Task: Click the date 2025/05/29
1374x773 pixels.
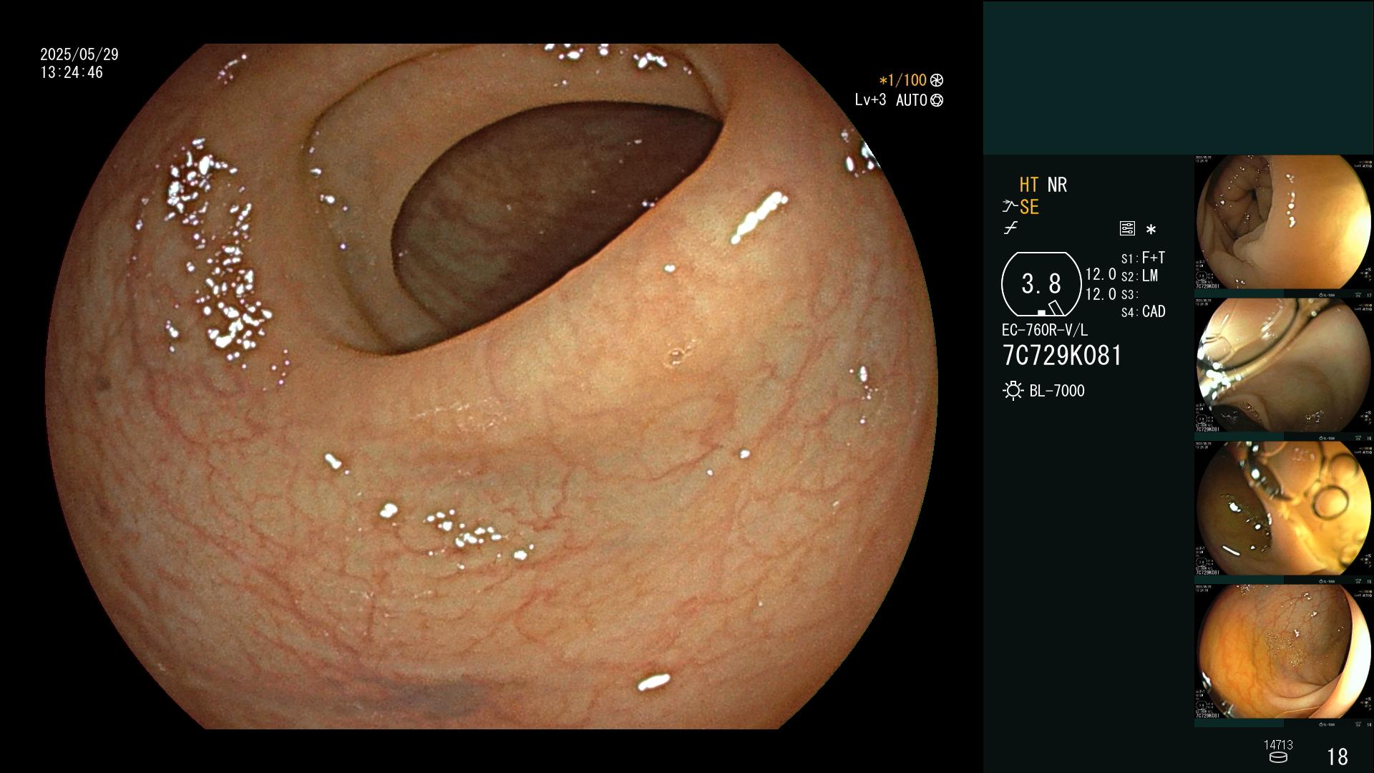Action: 79,54
